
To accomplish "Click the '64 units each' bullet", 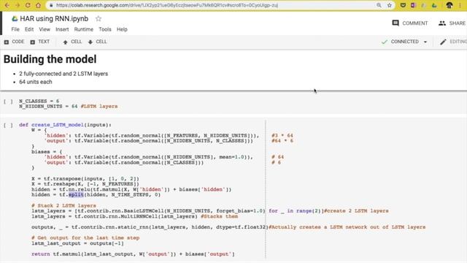I will pyautogui.click(x=36, y=82).
